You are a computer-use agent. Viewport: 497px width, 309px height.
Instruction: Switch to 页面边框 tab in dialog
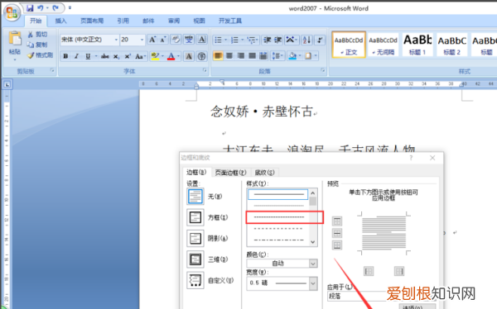(x=230, y=173)
